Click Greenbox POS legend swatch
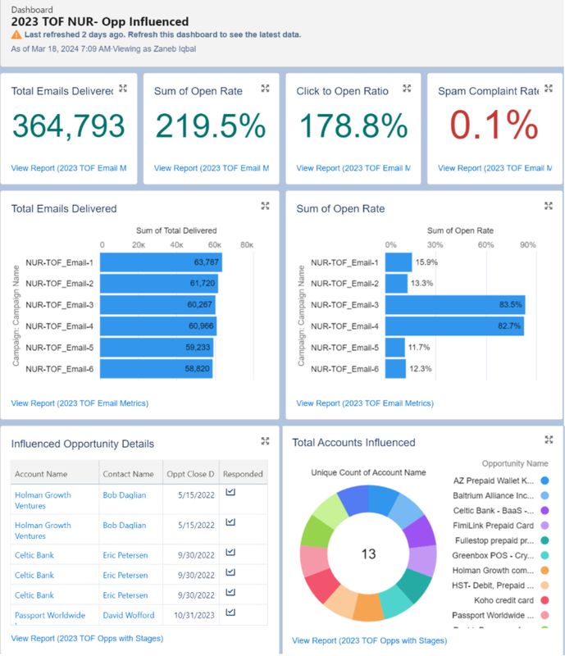565x656 pixels. [544, 555]
